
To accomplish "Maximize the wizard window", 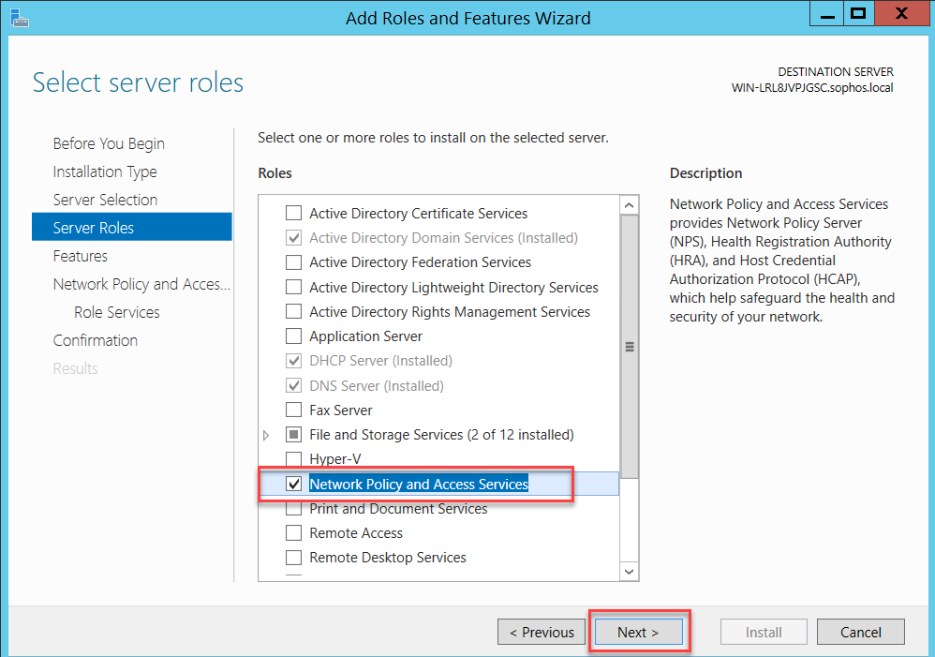I will (859, 14).
